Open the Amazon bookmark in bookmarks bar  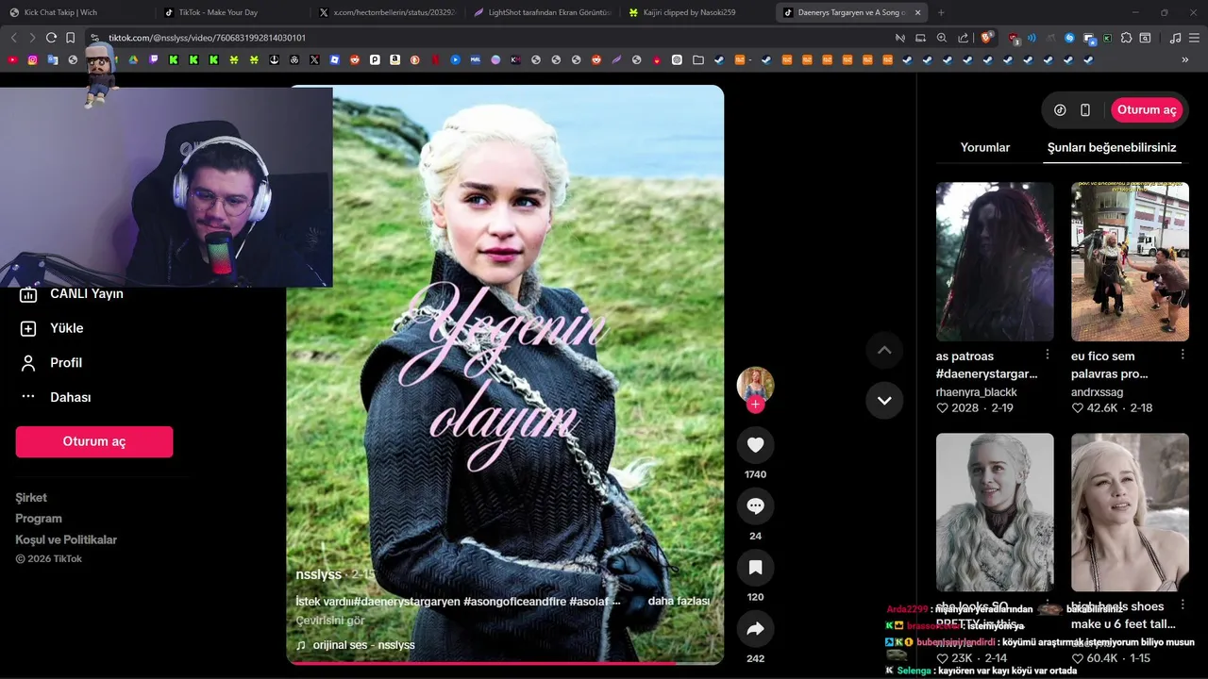tap(395, 59)
